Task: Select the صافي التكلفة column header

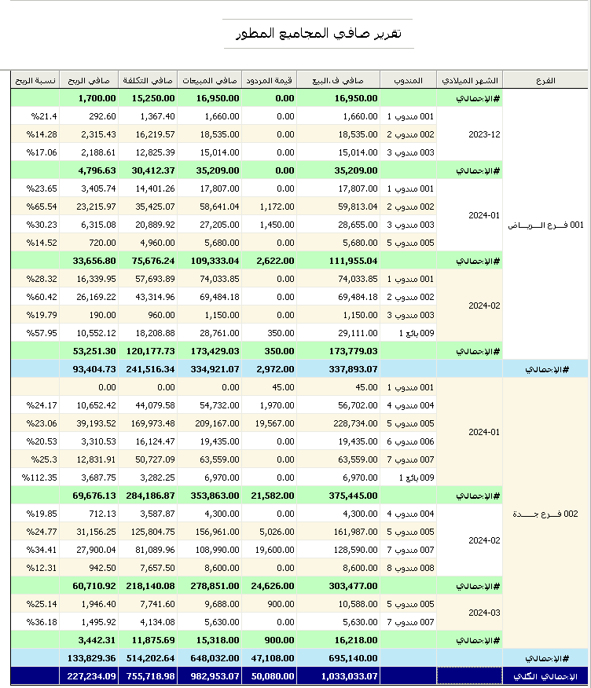Action: coord(148,80)
